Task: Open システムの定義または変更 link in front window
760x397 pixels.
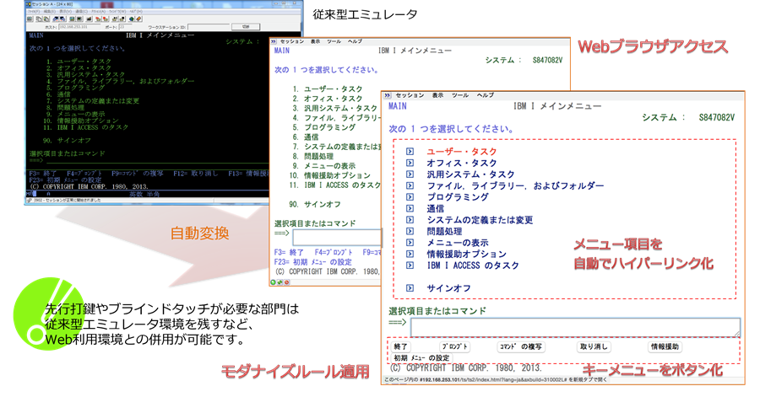Action: (x=480, y=220)
